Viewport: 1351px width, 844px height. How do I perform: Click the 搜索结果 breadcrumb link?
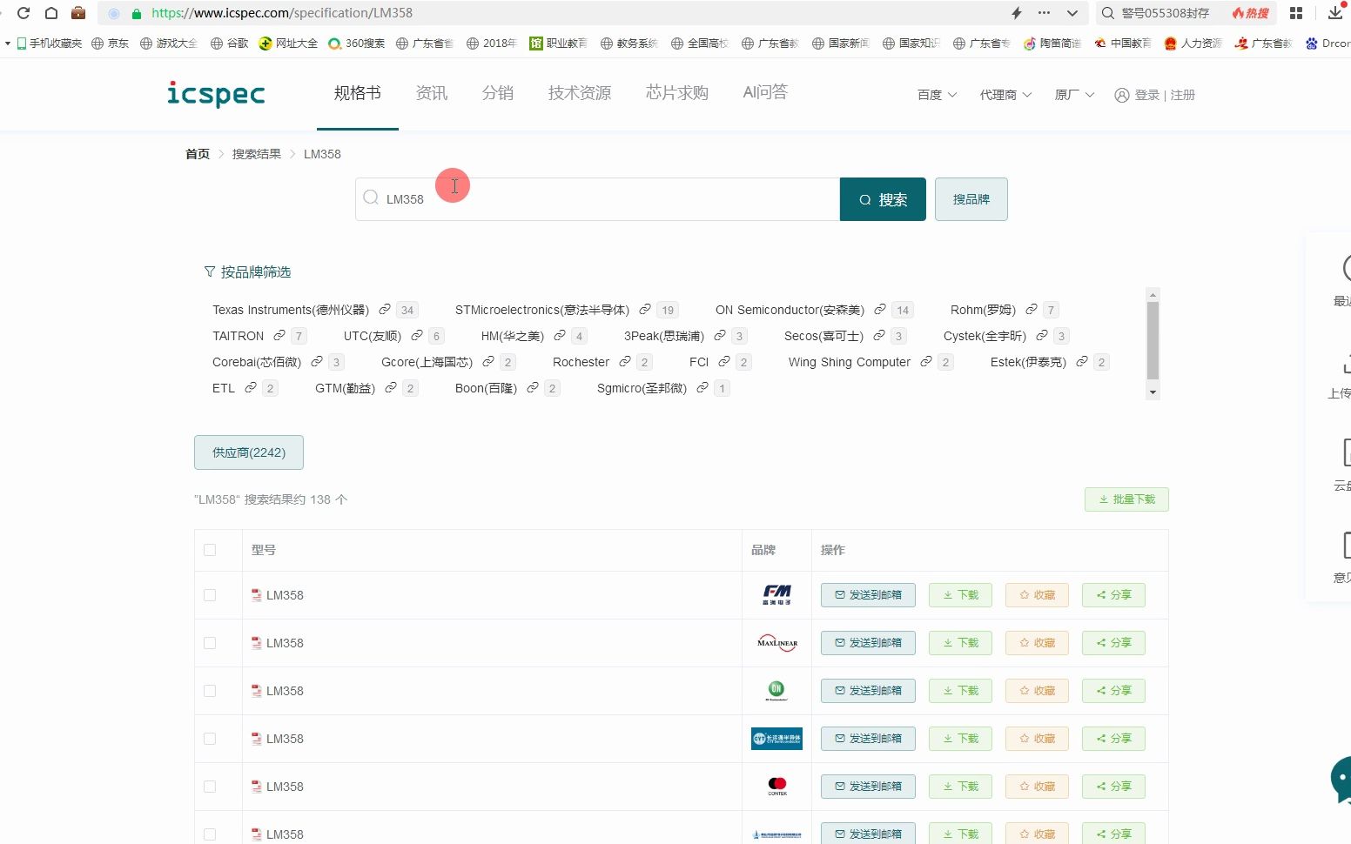coord(256,154)
